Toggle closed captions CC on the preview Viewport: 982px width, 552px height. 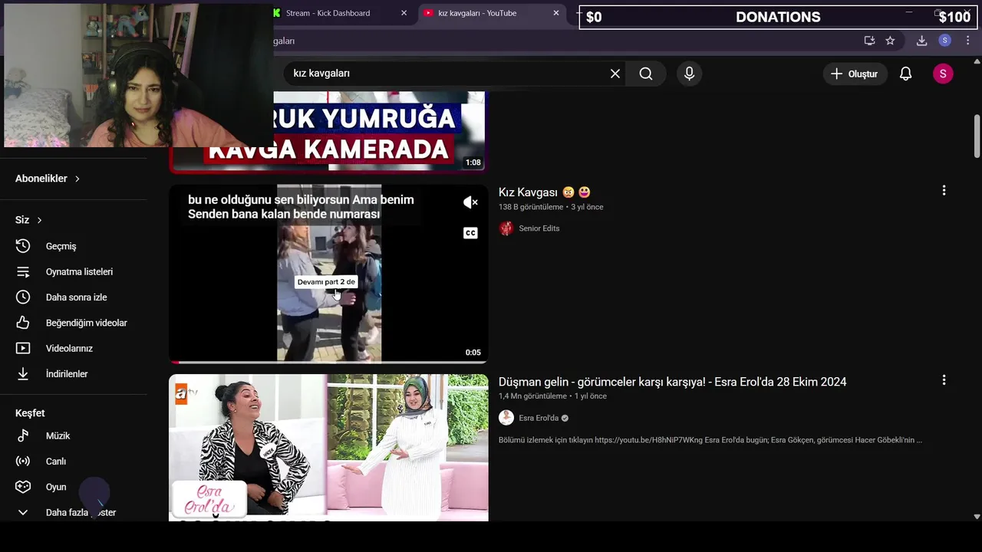point(470,233)
